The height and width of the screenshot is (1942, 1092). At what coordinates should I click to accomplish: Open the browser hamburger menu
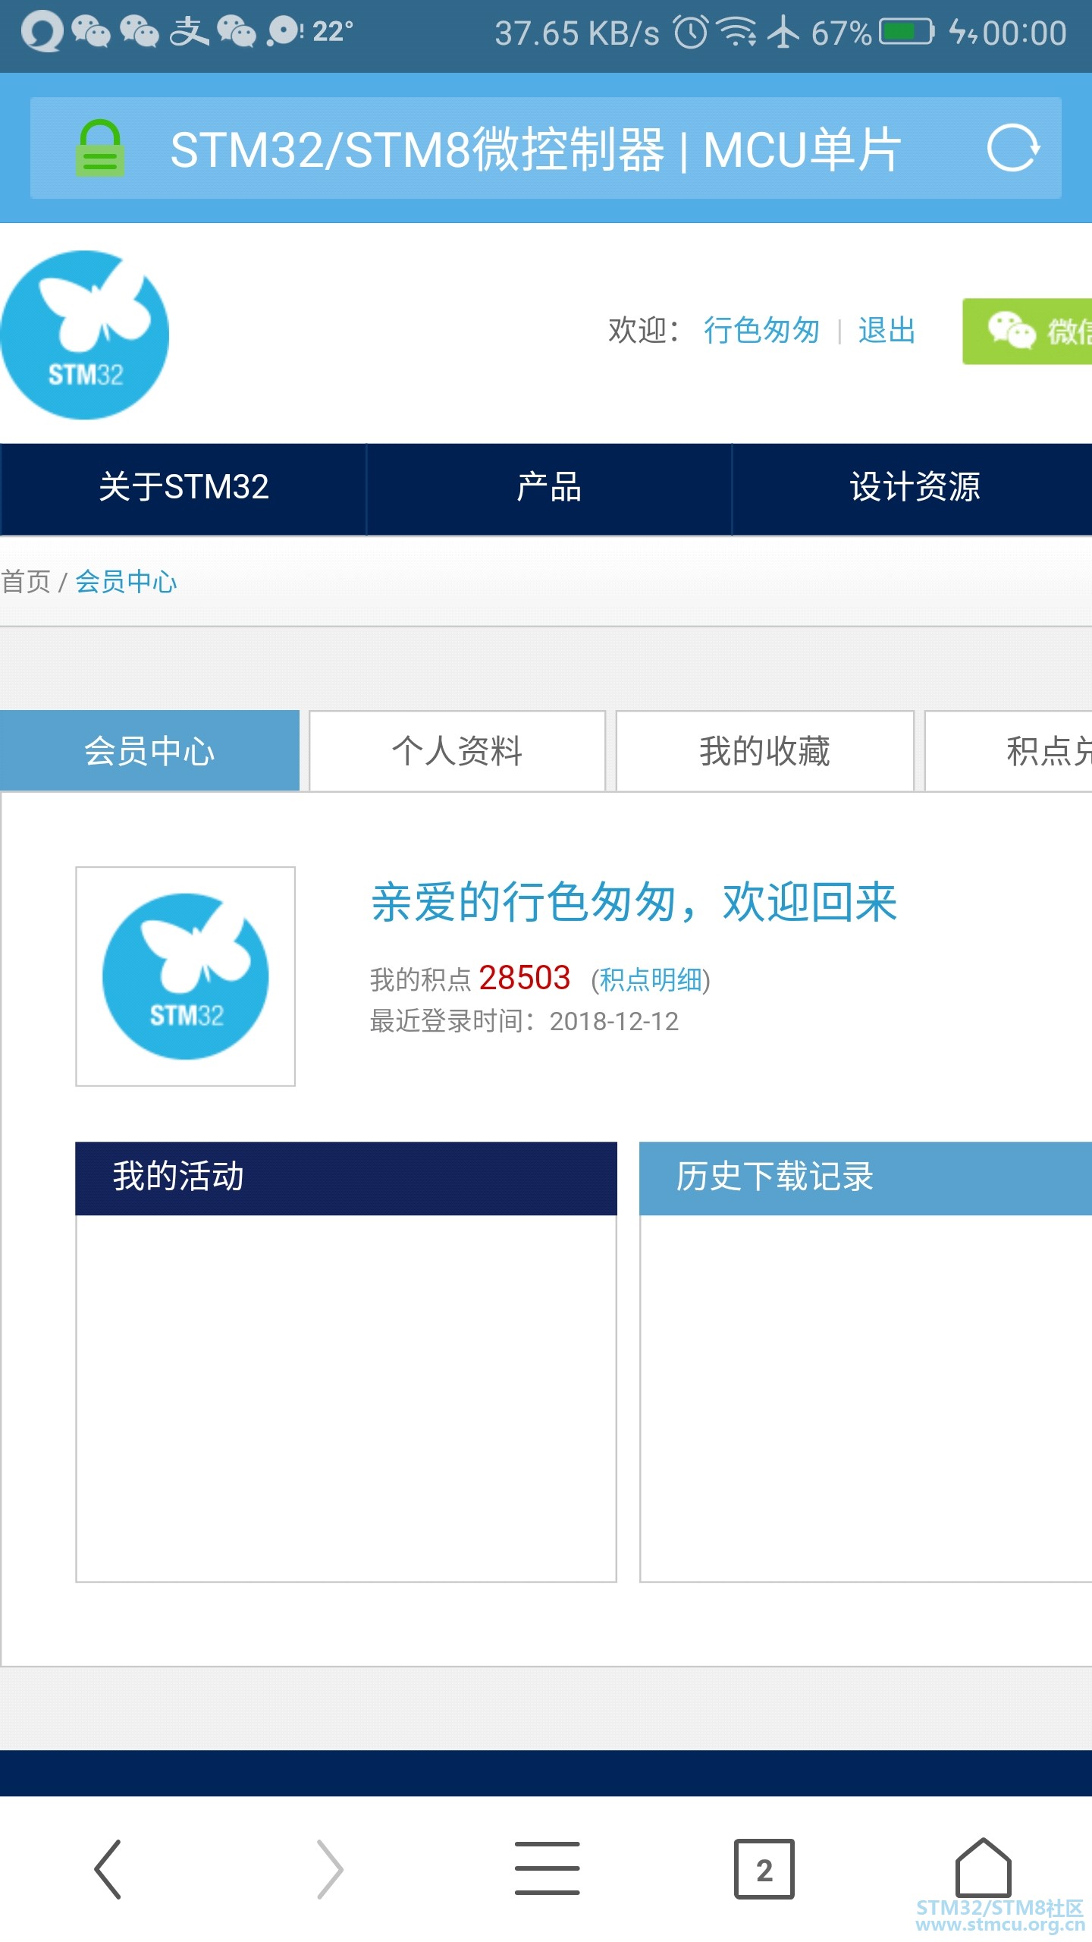point(547,1868)
